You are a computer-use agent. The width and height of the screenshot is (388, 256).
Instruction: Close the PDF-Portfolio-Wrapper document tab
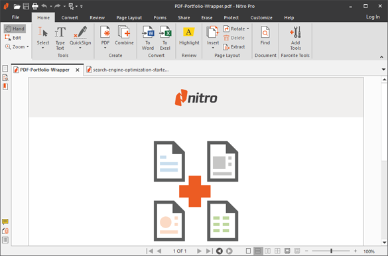[x=78, y=70]
